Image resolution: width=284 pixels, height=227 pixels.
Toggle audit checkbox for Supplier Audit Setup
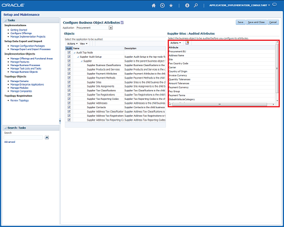pyautogui.click(x=69, y=57)
